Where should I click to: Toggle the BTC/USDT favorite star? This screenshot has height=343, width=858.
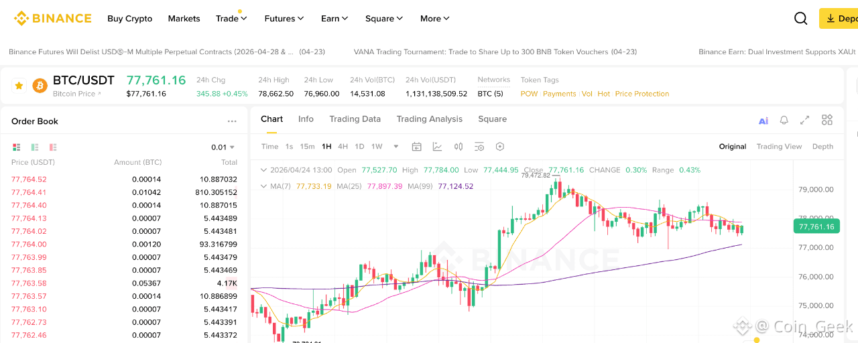tap(19, 86)
